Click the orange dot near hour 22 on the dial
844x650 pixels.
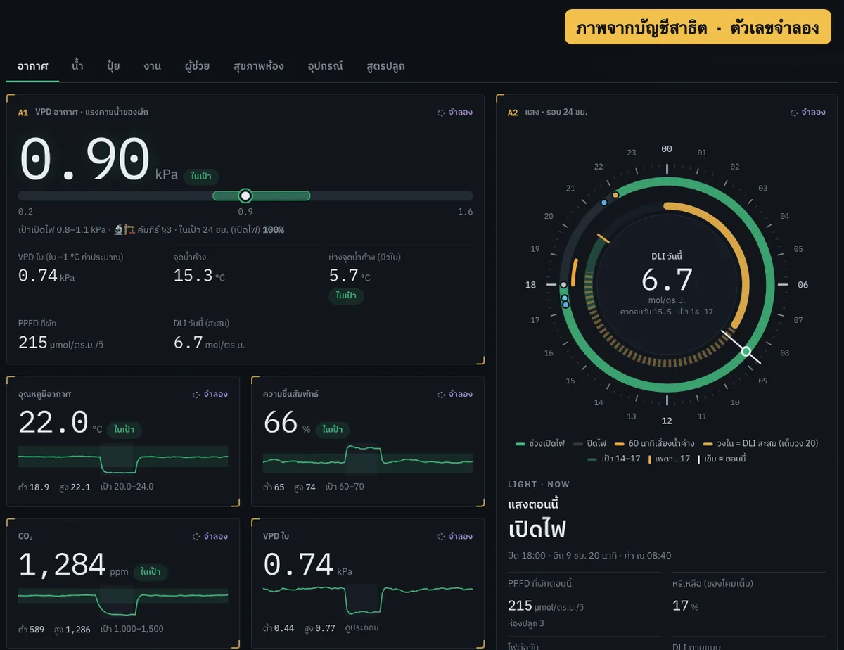point(615,195)
